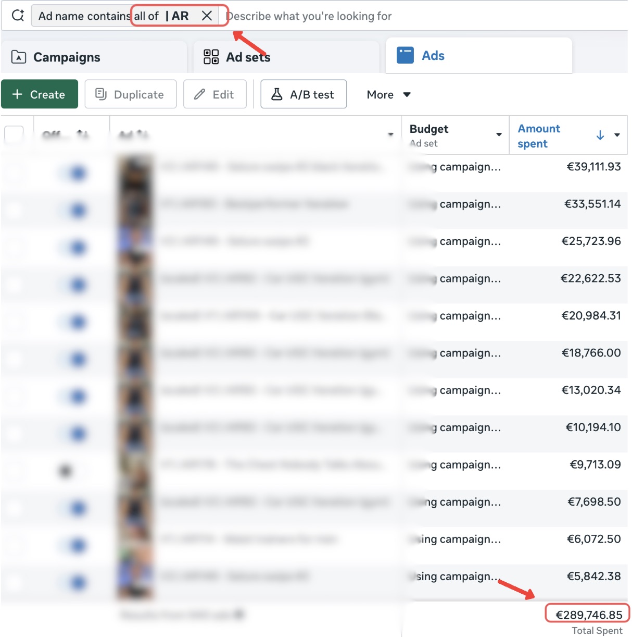Remove the 'AR' ad name filter
Viewport: 632px width, 637px height.
(x=207, y=16)
